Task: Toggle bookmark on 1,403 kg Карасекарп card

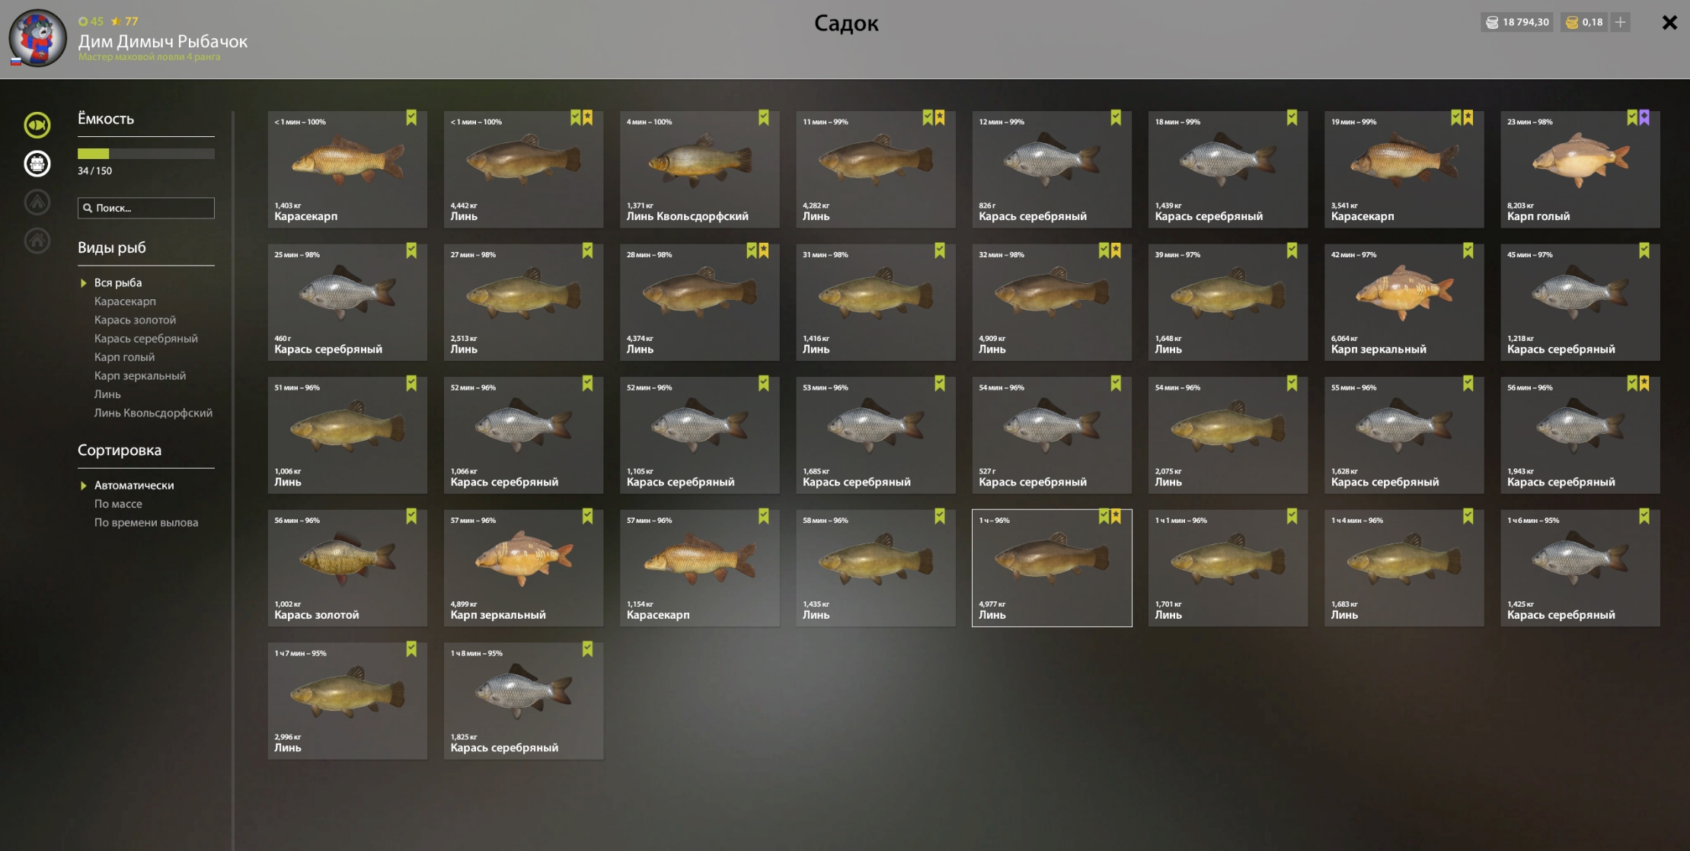Action: click(x=411, y=118)
